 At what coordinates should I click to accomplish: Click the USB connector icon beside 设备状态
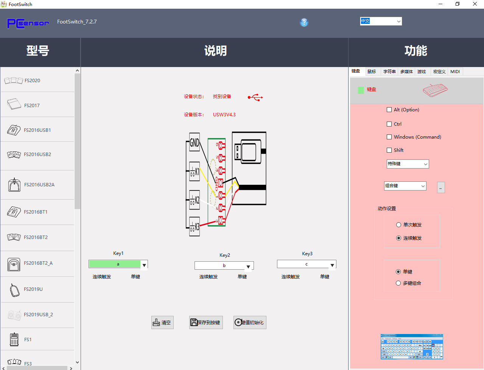255,97
